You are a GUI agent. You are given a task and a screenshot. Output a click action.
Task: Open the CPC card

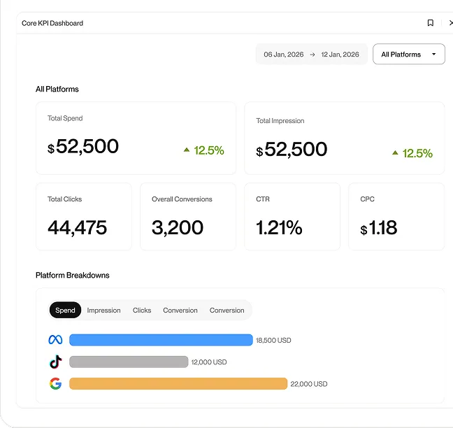[396, 217]
